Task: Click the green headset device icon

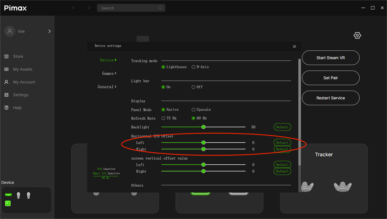Action: [x=8, y=194]
